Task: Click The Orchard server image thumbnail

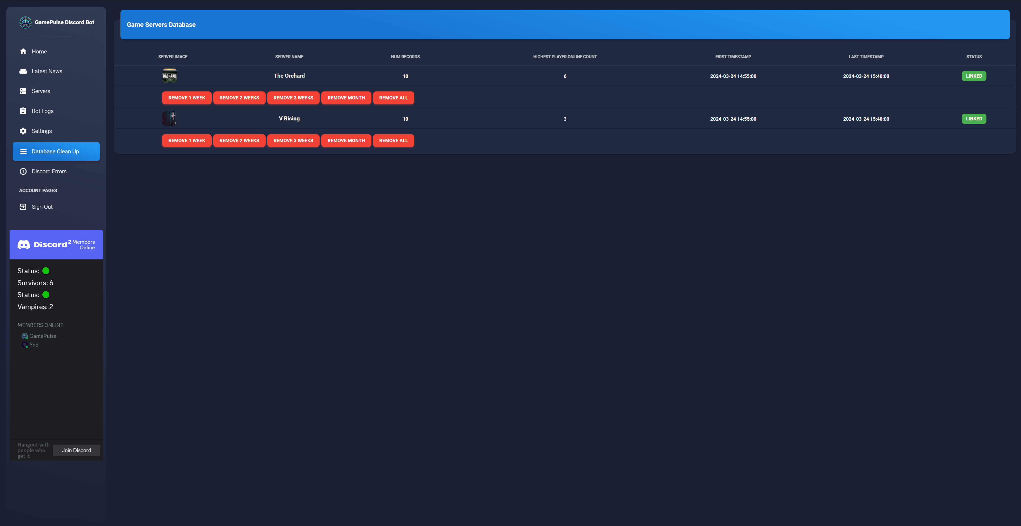Action: coord(169,76)
